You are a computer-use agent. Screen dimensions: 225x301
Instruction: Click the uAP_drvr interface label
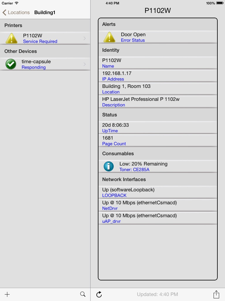pos(111,221)
